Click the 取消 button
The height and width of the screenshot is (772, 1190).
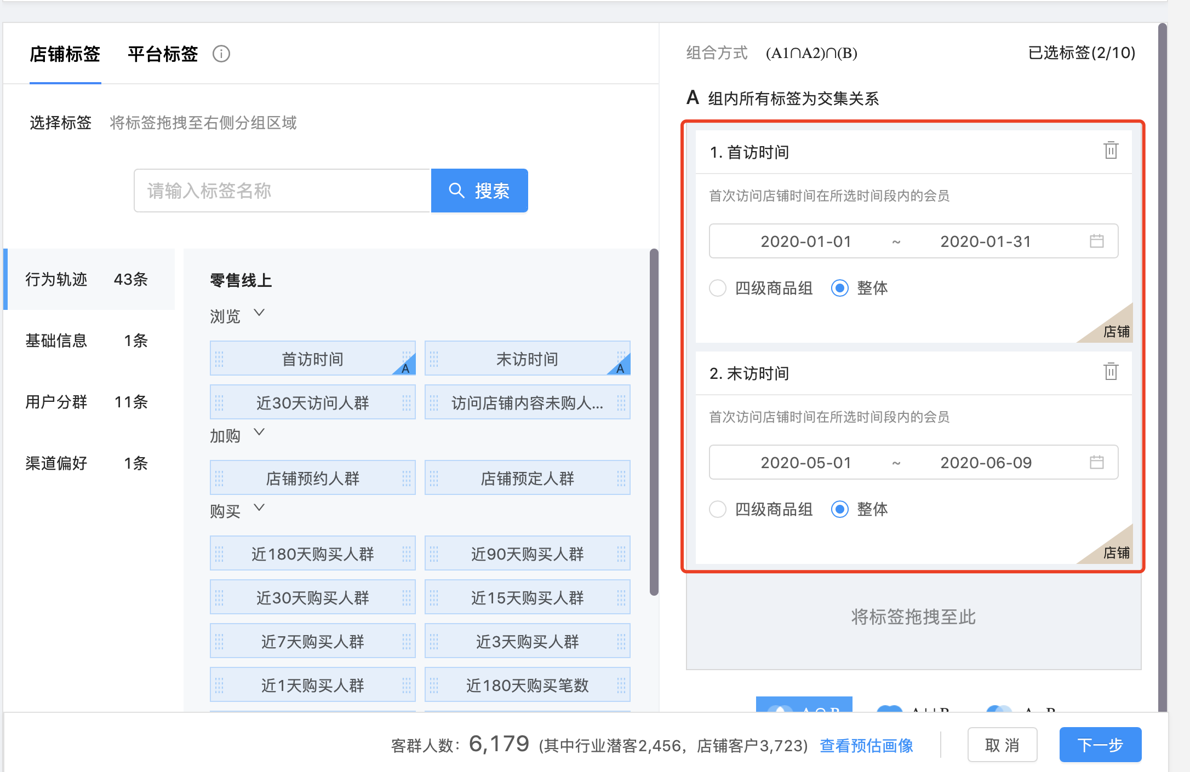pos(1002,745)
